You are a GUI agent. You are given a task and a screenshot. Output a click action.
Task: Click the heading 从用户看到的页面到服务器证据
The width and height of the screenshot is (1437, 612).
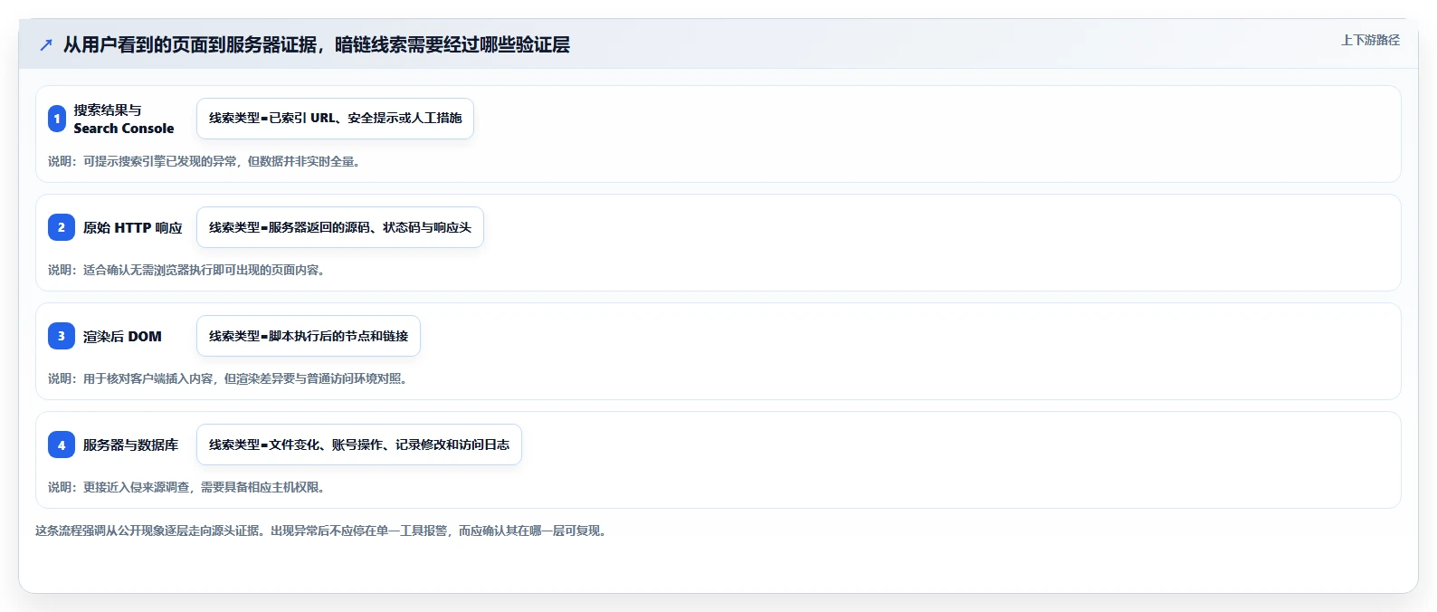(317, 44)
